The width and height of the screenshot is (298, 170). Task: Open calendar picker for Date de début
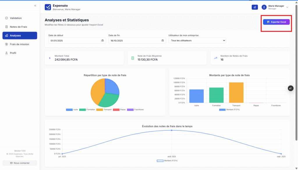coord(102,41)
